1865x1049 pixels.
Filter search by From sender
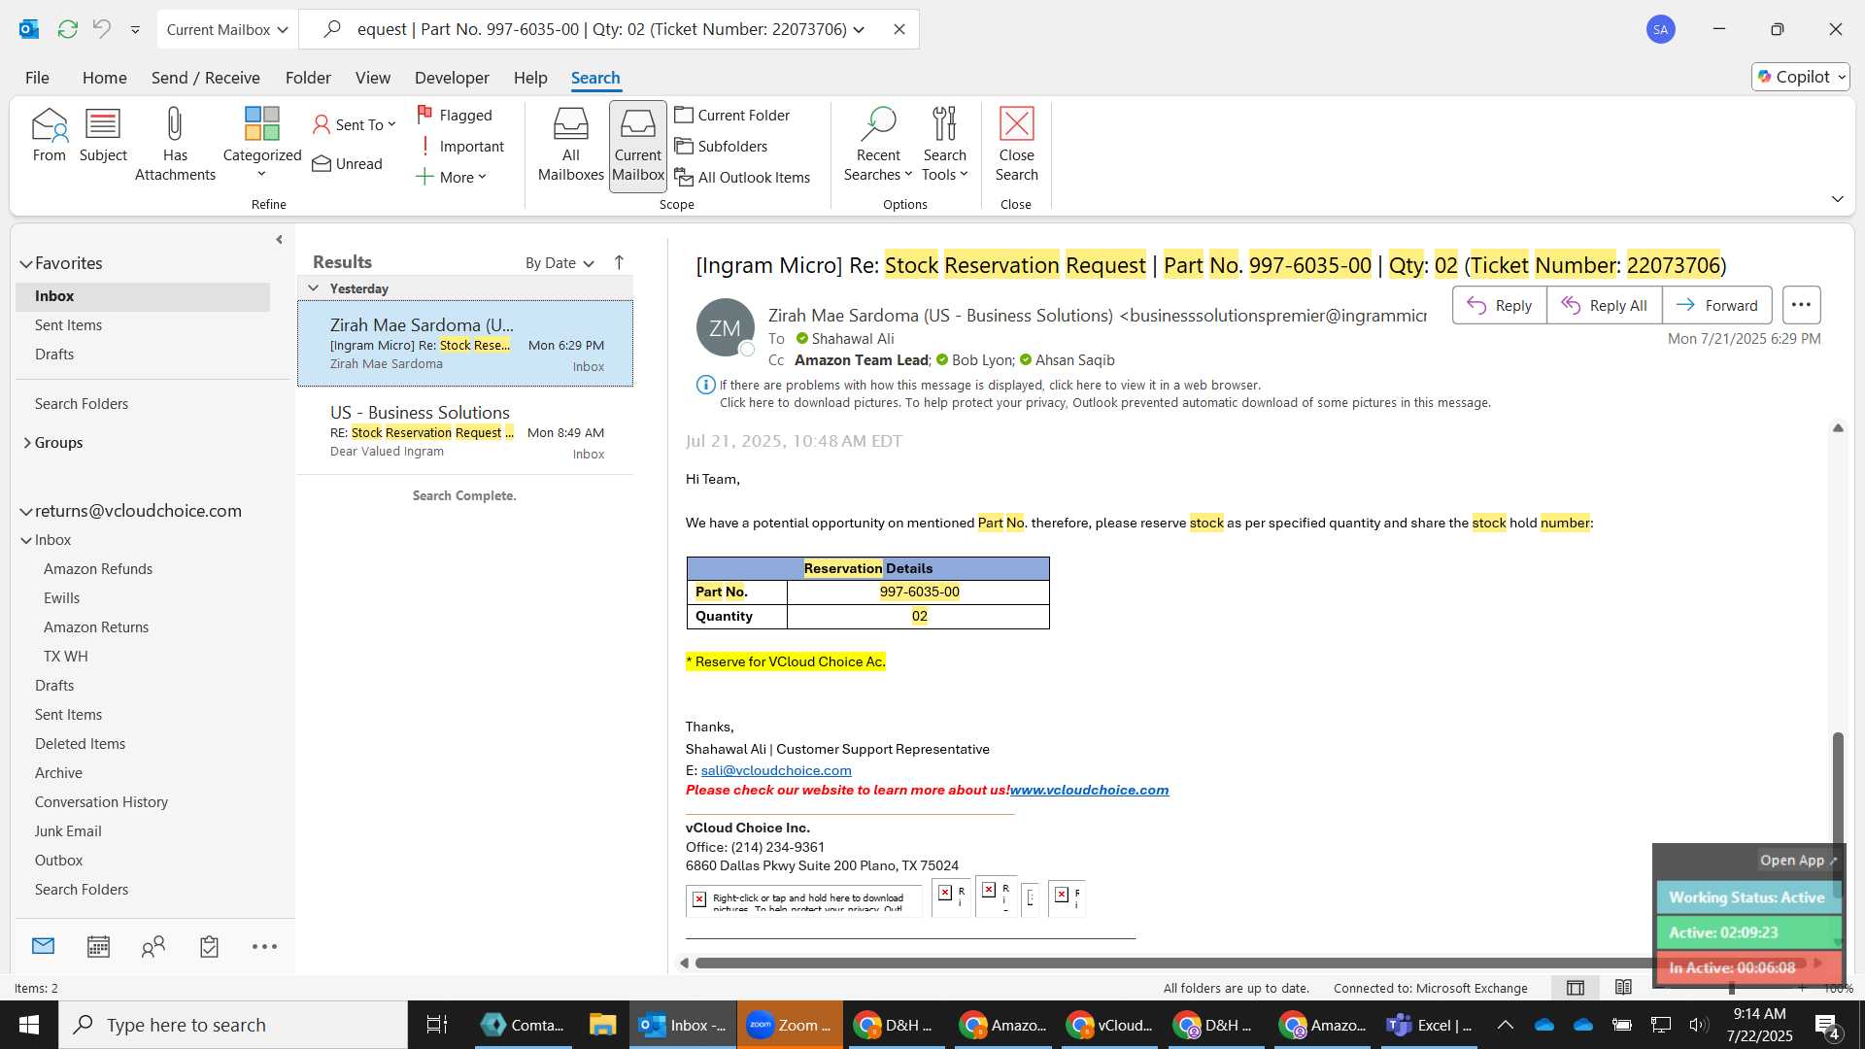pos(49,136)
